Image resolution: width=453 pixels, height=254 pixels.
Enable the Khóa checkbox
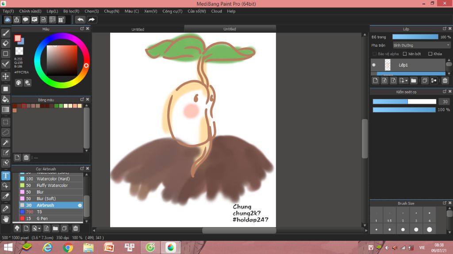click(x=430, y=54)
